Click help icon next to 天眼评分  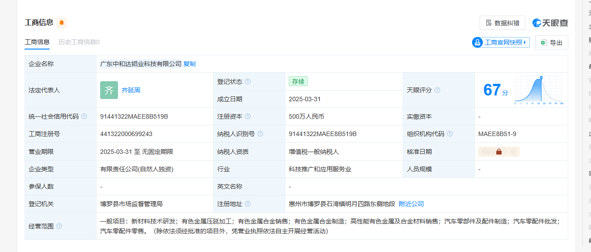pos(437,90)
